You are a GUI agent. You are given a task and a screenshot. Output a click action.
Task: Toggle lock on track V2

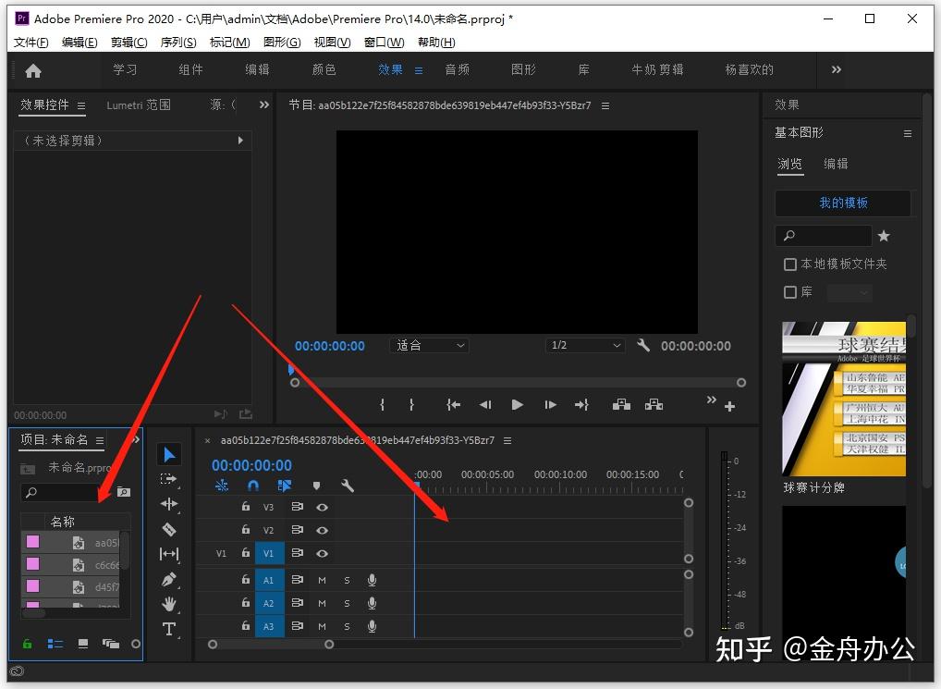246,530
